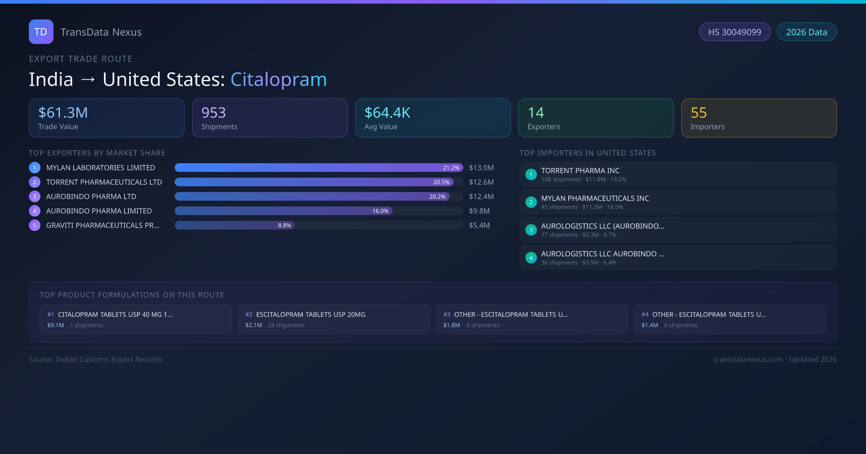Enable the Exporters stat card filter
Screen dimensions: 866x454
(x=596, y=118)
